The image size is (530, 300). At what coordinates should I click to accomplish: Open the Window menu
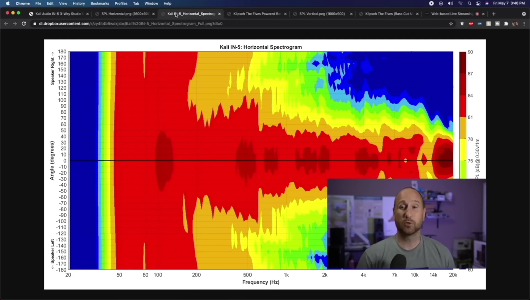click(x=151, y=3)
